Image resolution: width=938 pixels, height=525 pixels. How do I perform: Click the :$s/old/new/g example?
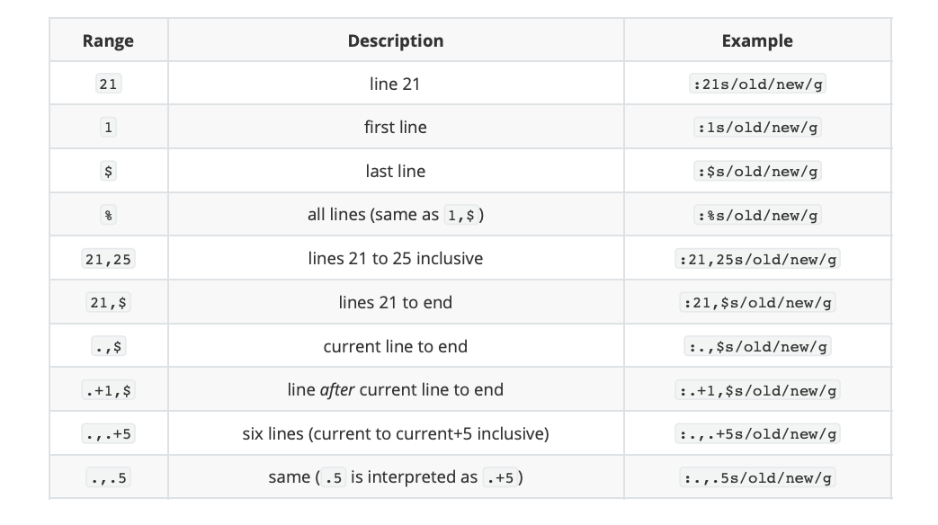click(x=757, y=172)
